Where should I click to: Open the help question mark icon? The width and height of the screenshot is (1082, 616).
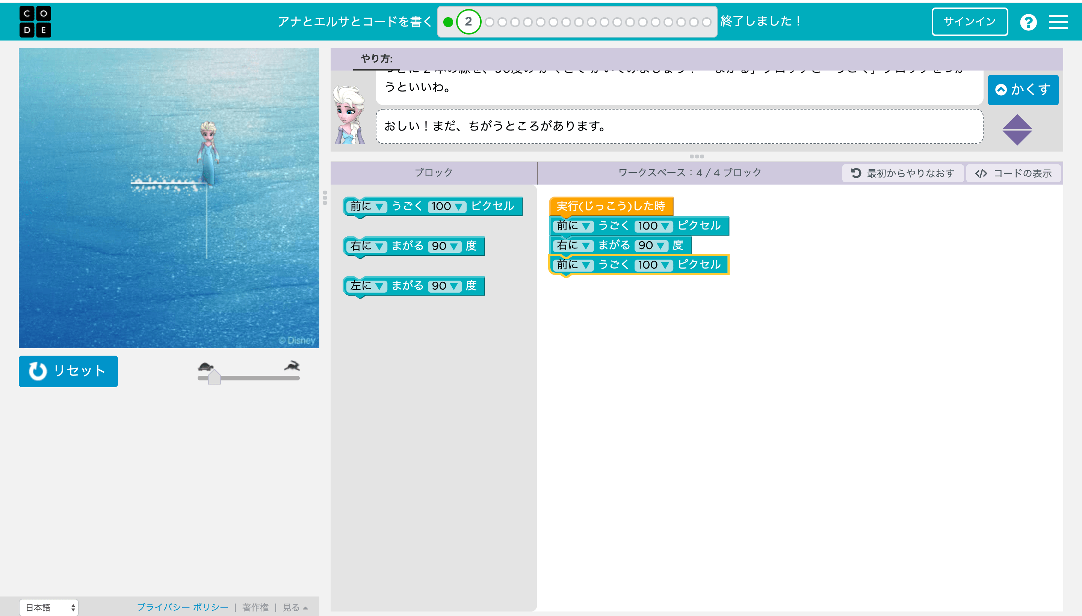1028,22
